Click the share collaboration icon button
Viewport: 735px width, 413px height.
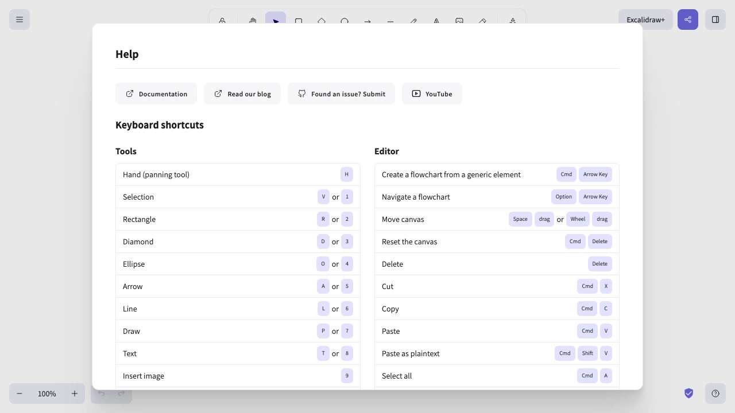click(688, 20)
